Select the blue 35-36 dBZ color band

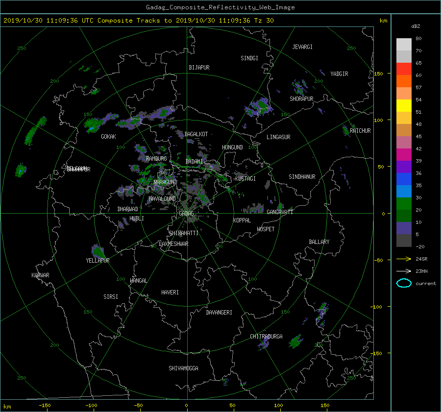coord(404,179)
